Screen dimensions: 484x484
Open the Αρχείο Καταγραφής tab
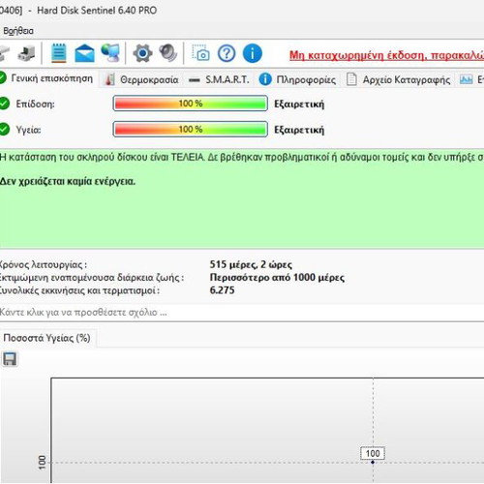(x=398, y=79)
